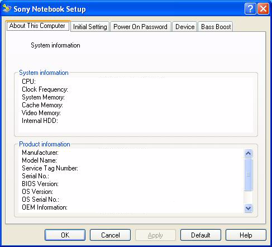Open Help using the Help button
Image resolution: width=272 pixels, height=247 pixels.
[246, 235]
